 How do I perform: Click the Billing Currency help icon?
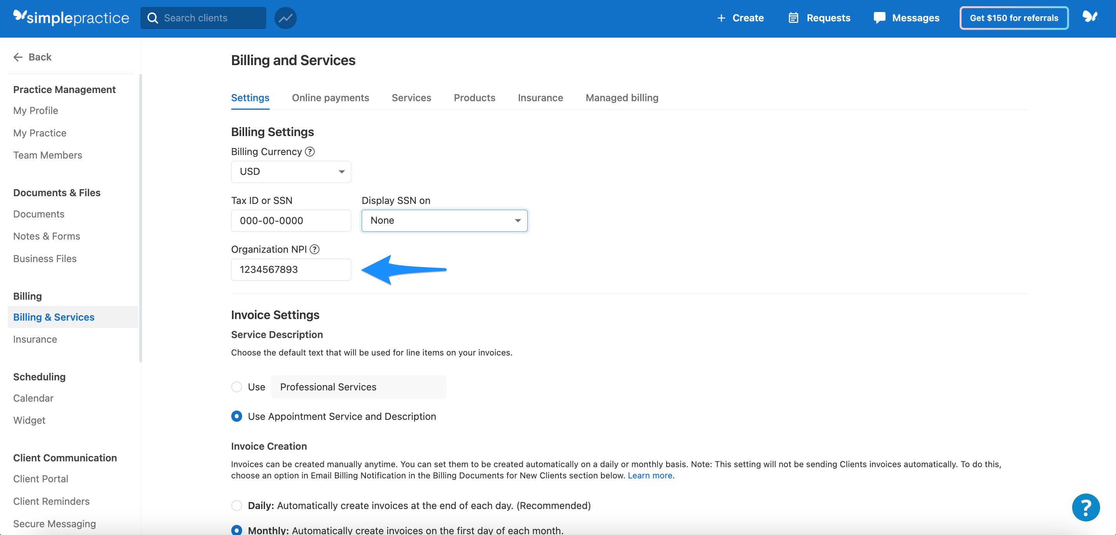[x=309, y=152]
